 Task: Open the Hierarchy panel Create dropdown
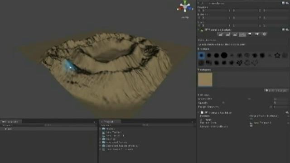[7, 125]
